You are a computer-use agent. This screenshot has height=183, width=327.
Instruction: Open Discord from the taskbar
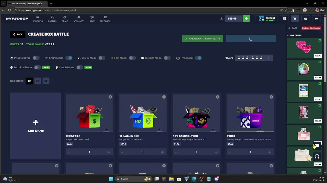coord(216,179)
